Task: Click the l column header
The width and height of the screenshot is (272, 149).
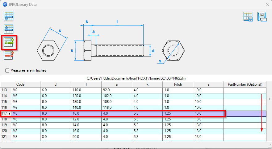Action: coord(86,84)
